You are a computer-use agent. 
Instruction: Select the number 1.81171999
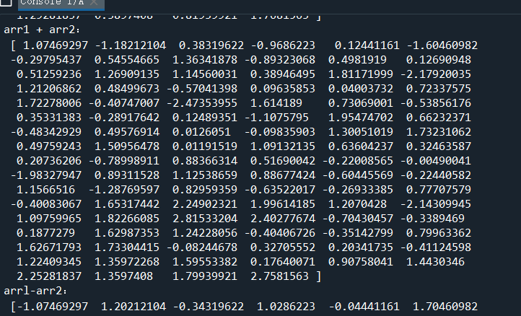[361, 74]
